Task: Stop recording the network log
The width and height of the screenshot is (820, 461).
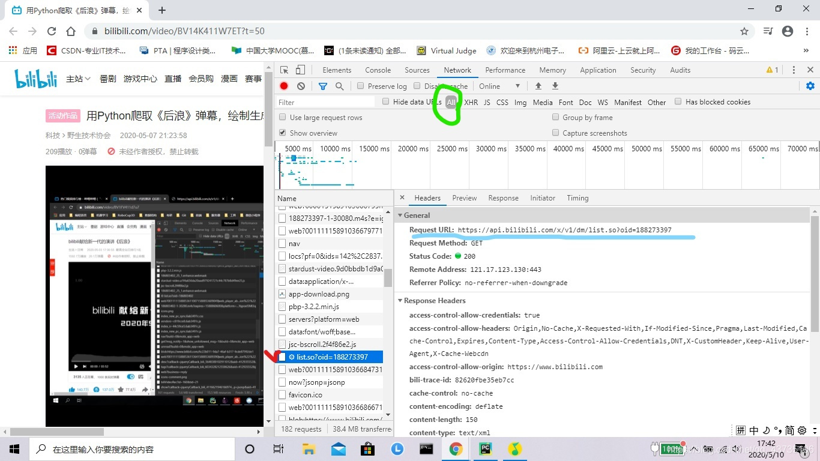Action: click(x=283, y=86)
